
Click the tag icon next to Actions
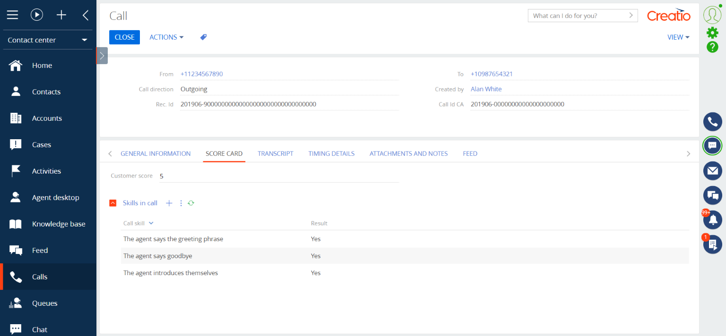pyautogui.click(x=203, y=37)
